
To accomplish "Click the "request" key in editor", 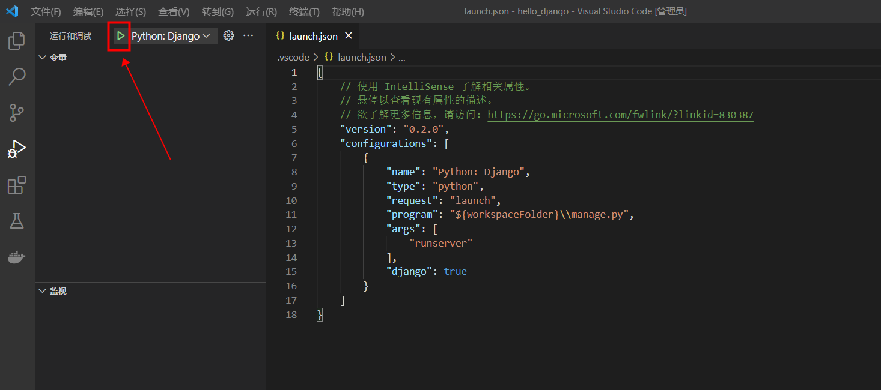I will click(412, 200).
